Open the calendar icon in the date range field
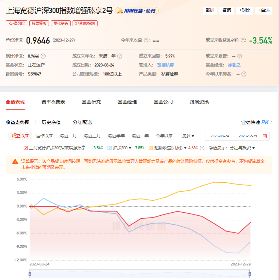279x280 pixels. click(x=265, y=136)
